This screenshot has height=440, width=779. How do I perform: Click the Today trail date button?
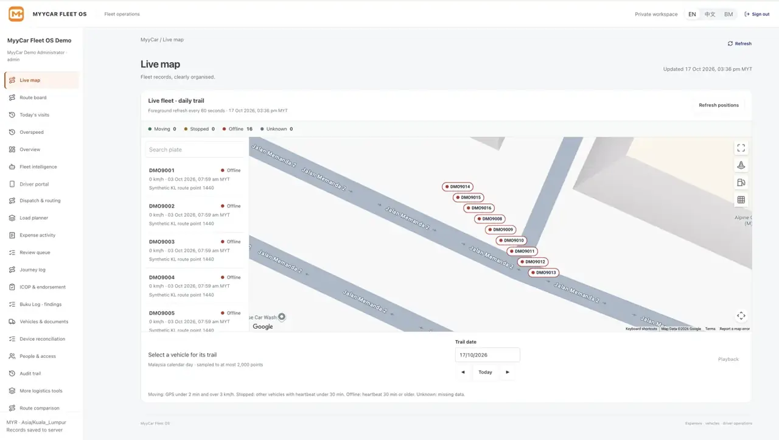[485, 372]
